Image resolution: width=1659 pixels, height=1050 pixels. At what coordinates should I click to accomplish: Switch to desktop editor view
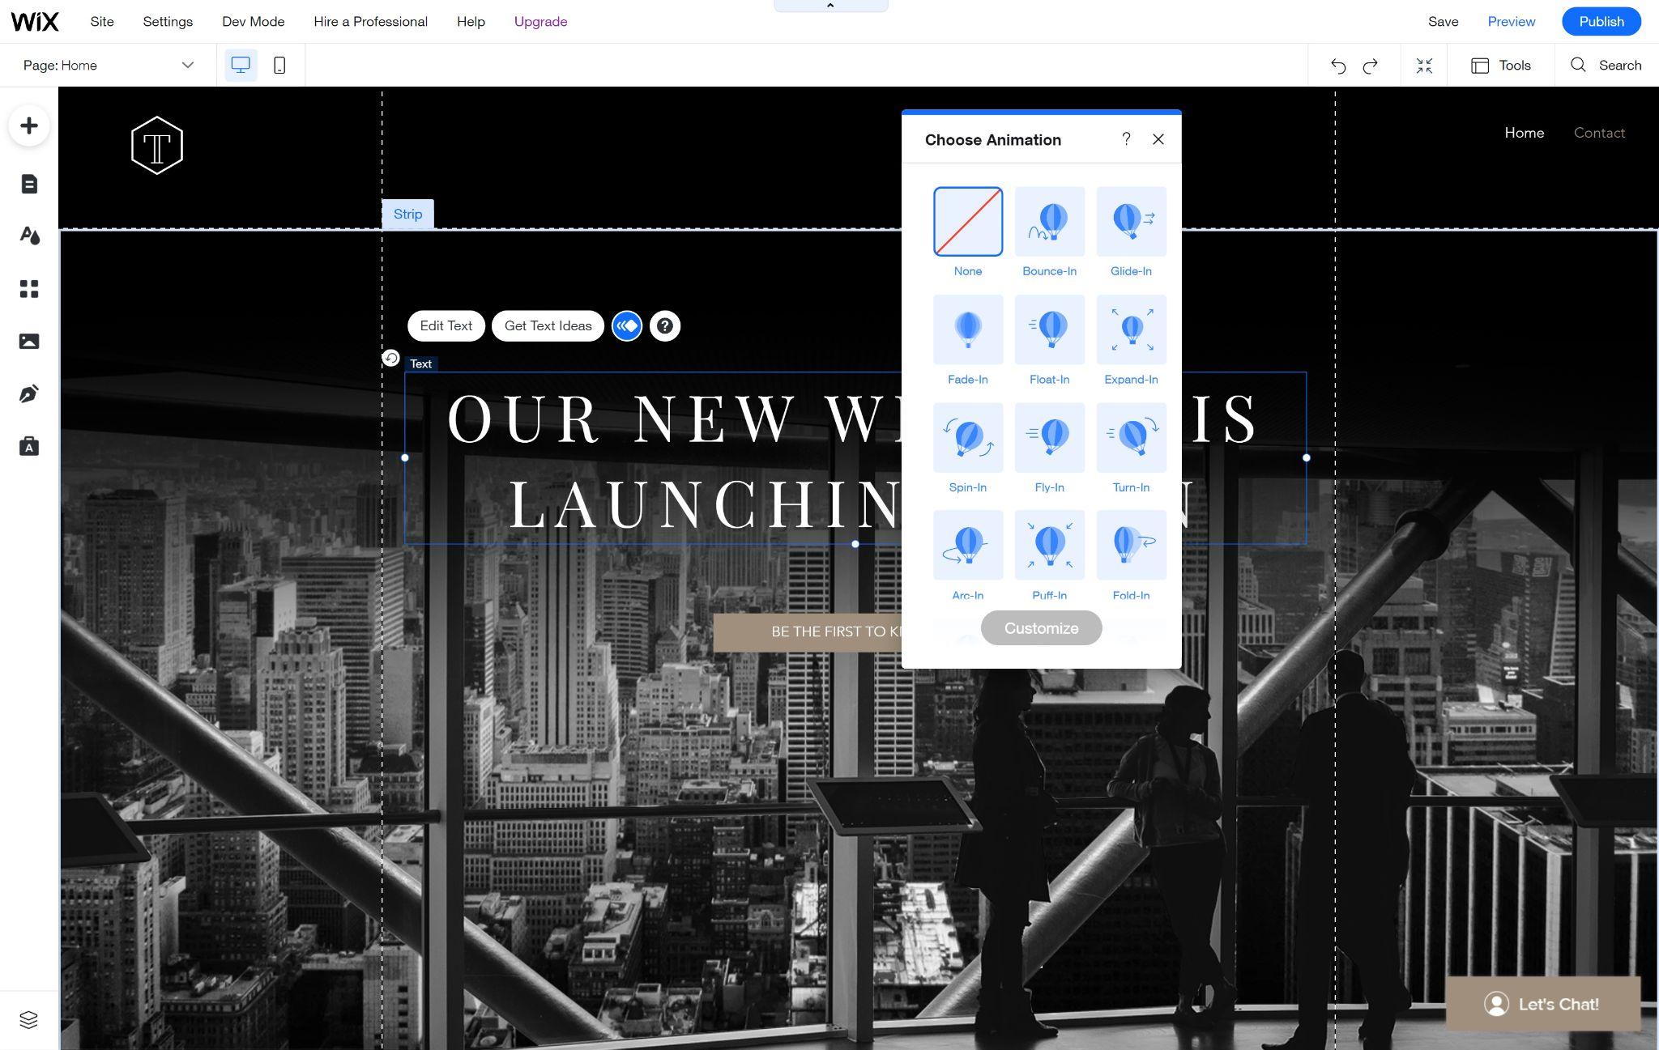coord(241,66)
